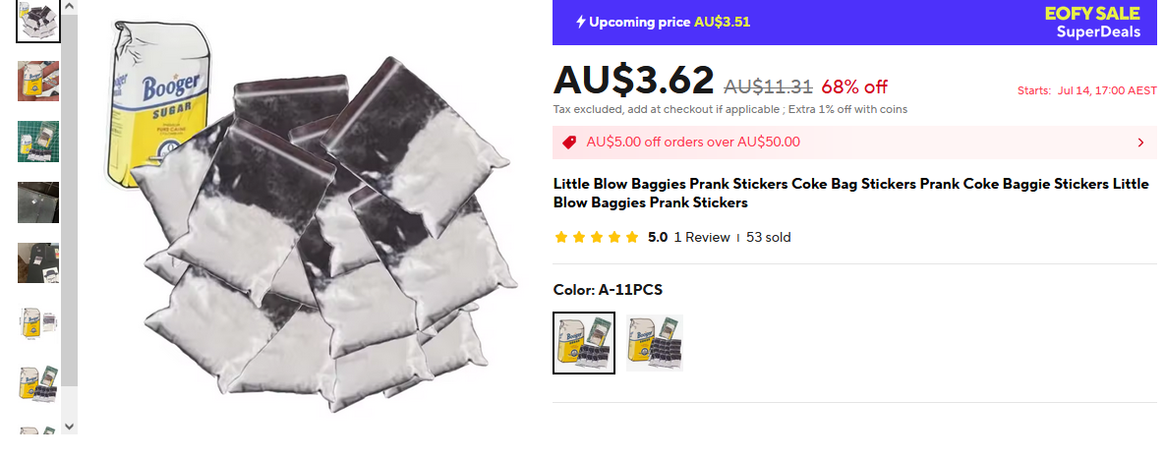
Task: Click the five-star rating icons
Action: [x=597, y=237]
